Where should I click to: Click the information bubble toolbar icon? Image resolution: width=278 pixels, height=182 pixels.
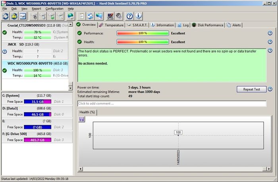(x=139, y=16)
